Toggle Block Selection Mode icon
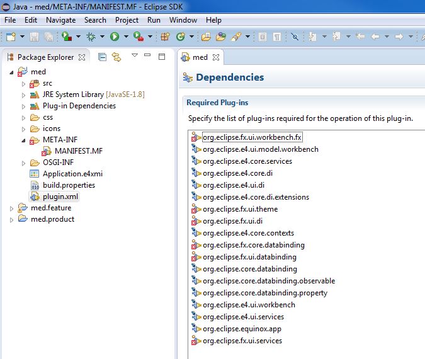The width and height of the screenshot is (425, 359). coord(263,37)
